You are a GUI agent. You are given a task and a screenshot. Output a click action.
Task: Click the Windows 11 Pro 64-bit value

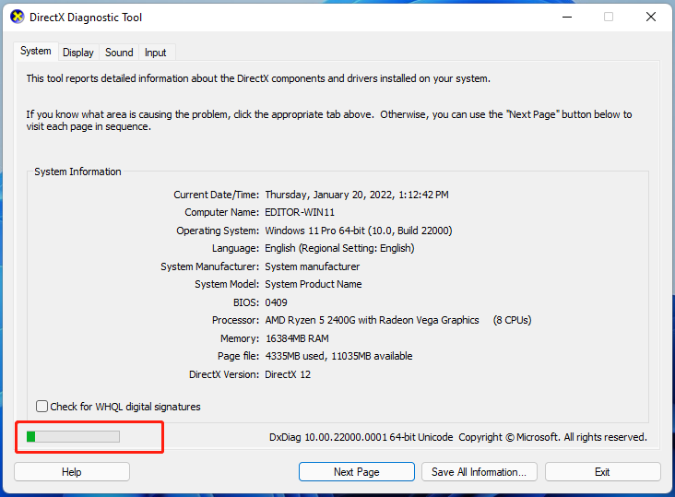click(x=358, y=231)
